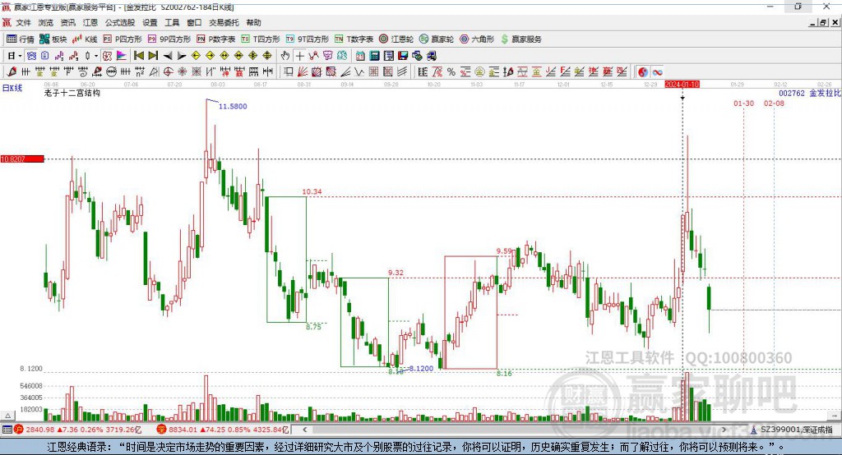This screenshot has height=455, width=842.
Task: Click the 002762 金发拉比 stock name
Action: 810,94
